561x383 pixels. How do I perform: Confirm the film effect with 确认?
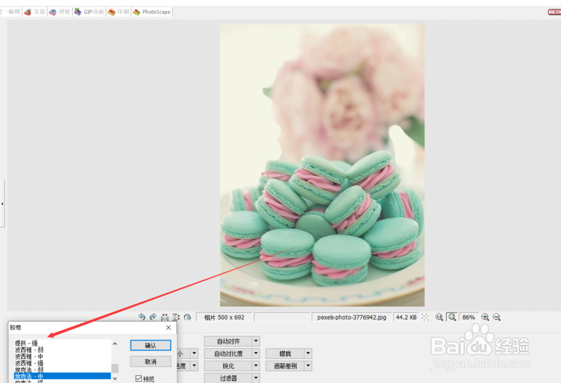tap(150, 345)
